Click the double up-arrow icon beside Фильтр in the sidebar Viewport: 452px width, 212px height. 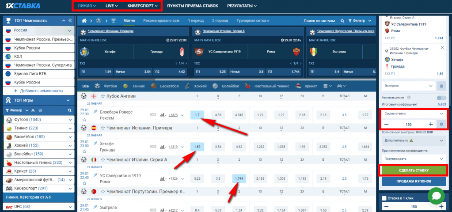(x=34, y=110)
